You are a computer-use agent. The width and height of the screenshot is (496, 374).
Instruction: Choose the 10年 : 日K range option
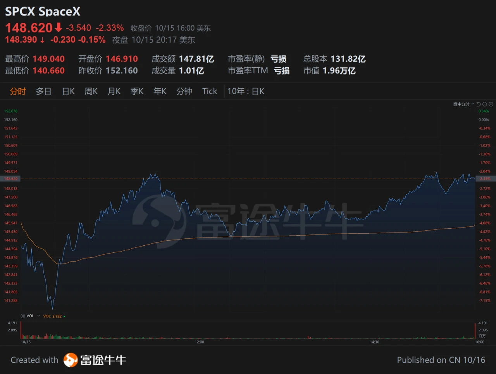[246, 91]
